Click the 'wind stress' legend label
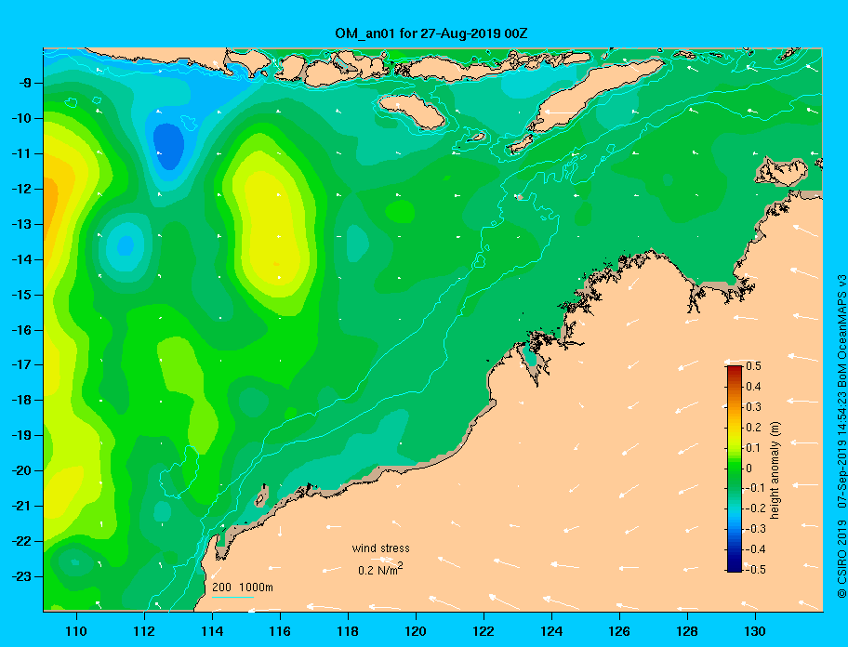This screenshot has width=848, height=647. [380, 548]
